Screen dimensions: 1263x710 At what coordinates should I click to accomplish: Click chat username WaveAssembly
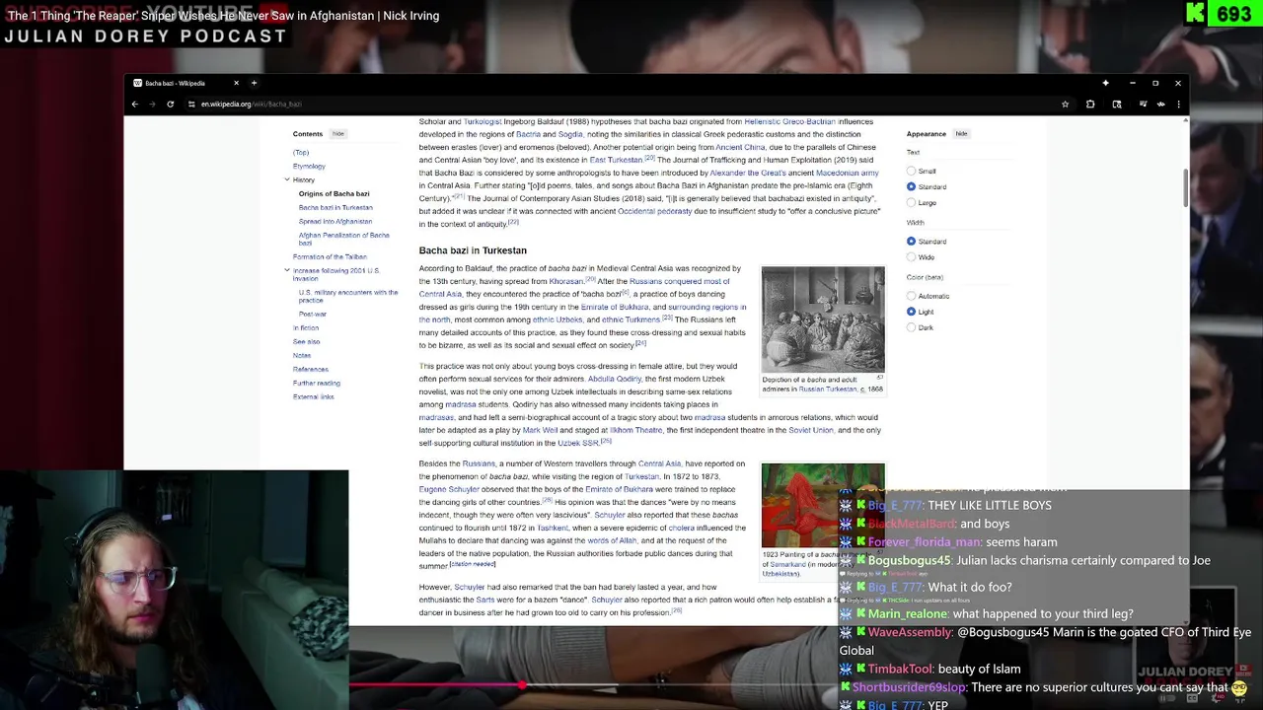point(910,632)
